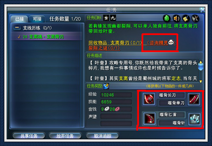Click the green jade gem icon

(x=167, y=18)
